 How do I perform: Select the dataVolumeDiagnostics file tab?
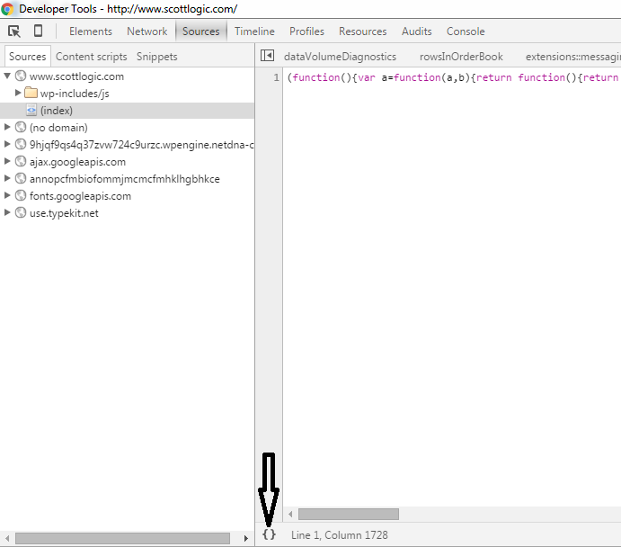(x=340, y=57)
